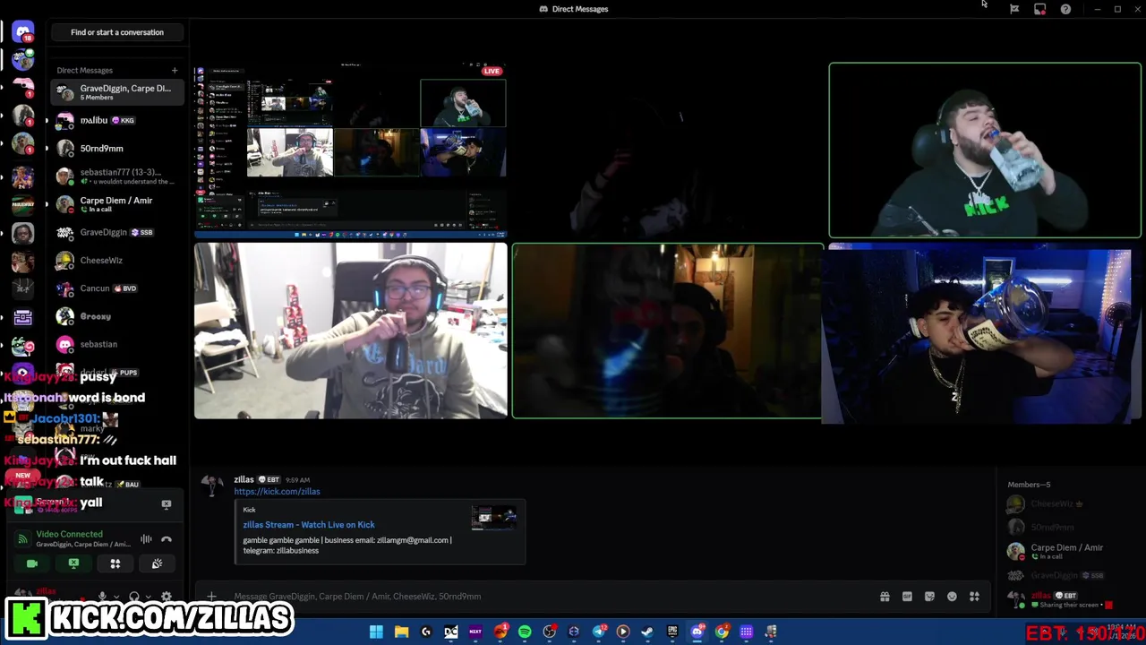Open the 50rnd9mm direct message

pyautogui.click(x=117, y=148)
